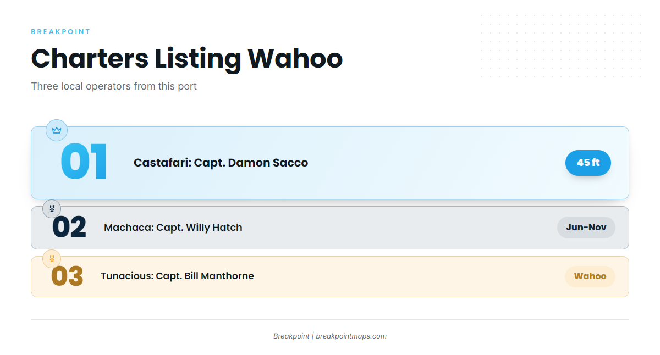
Task: Select the gray second-place card background
Action: click(x=330, y=228)
